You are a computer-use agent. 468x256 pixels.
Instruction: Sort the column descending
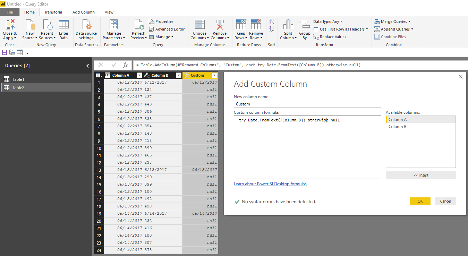272,29
